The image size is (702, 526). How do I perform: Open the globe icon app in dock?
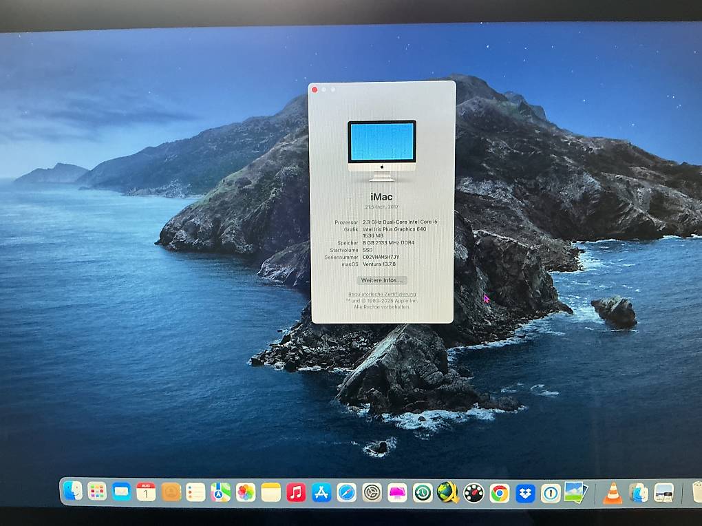point(448,493)
